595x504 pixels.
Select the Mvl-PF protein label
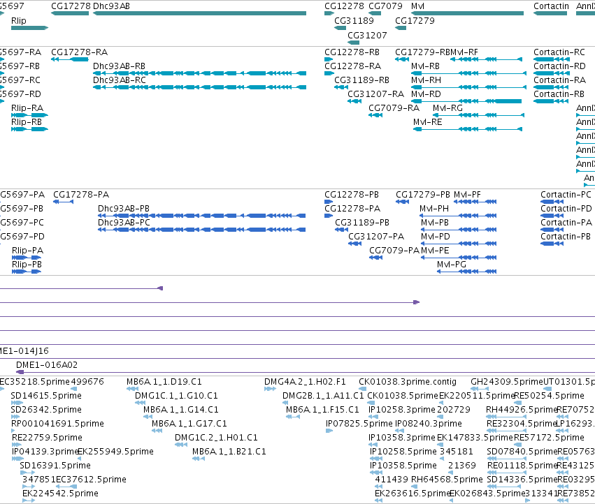[x=468, y=194]
